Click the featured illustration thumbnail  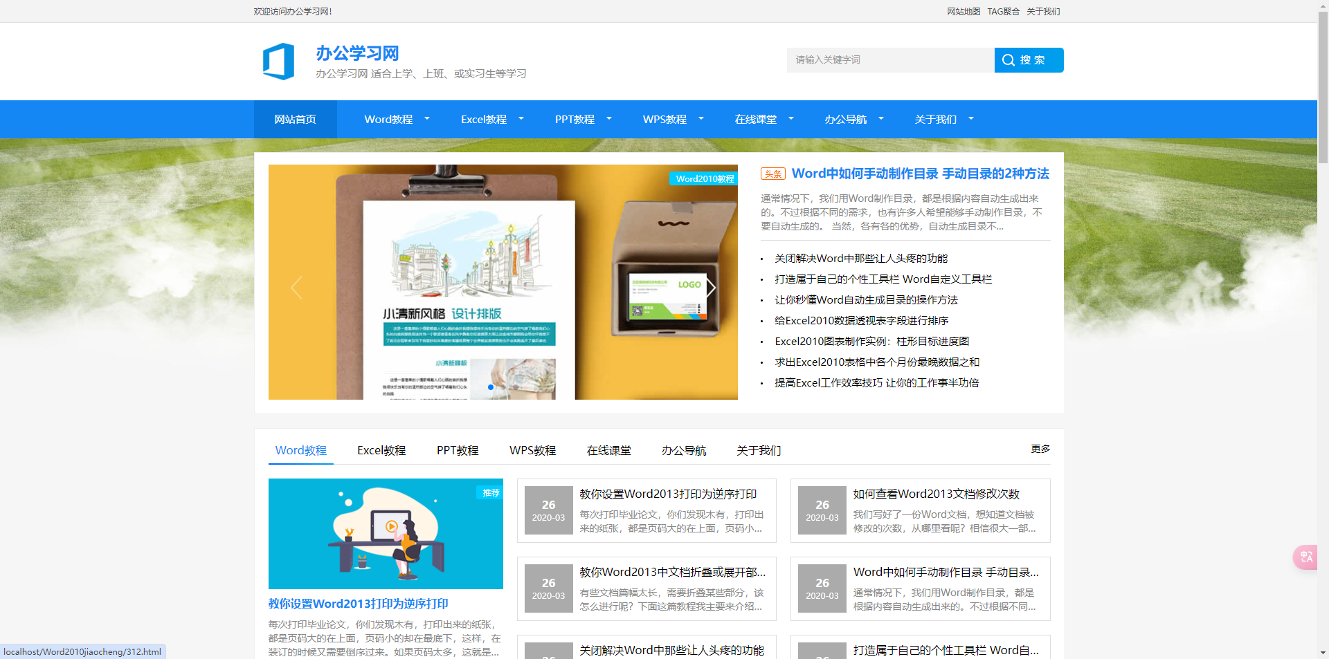(x=386, y=534)
